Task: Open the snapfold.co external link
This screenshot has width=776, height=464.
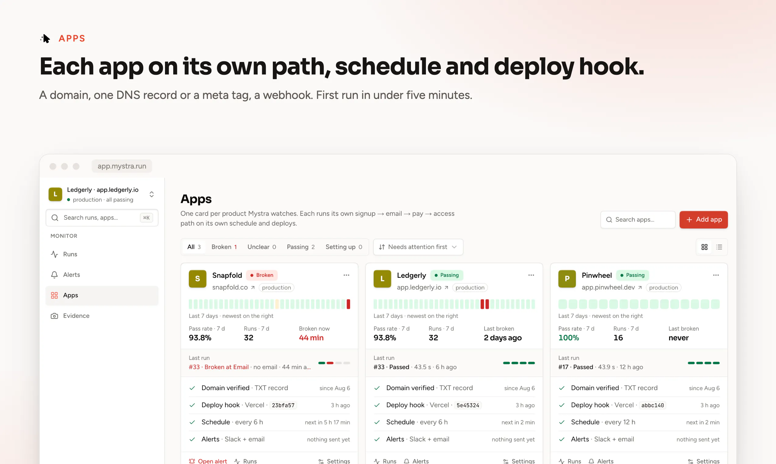Action: pos(233,287)
